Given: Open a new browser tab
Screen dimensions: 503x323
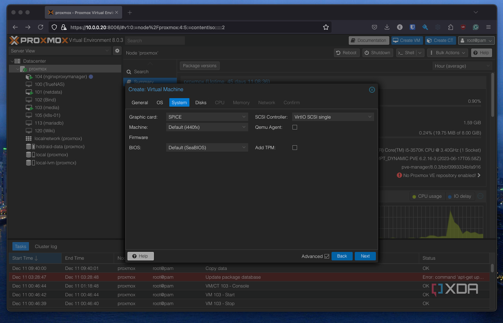Looking at the screenshot, I should [130, 12].
